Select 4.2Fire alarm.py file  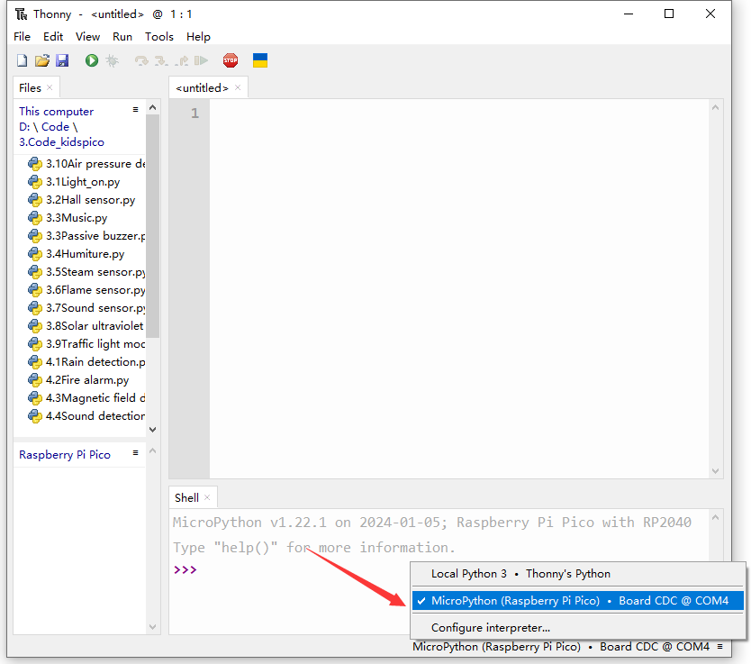[x=78, y=380]
